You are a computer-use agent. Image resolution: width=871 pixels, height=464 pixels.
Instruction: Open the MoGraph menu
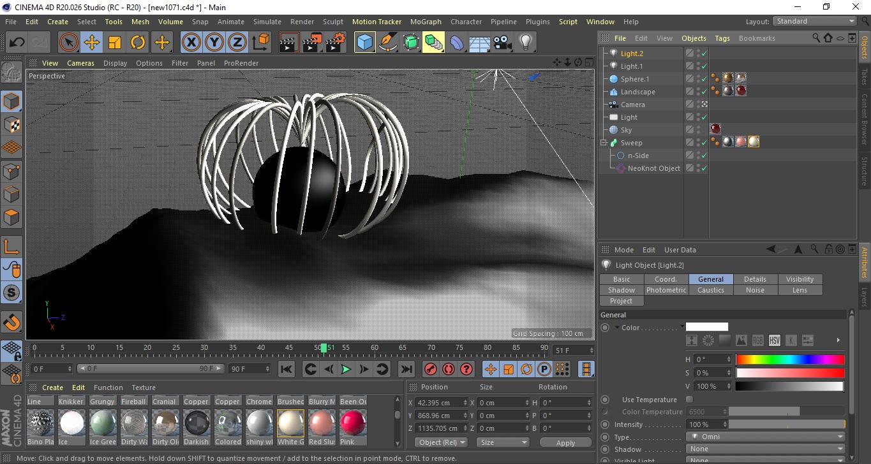tap(426, 22)
